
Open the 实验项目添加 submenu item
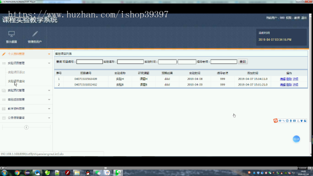point(16,72)
